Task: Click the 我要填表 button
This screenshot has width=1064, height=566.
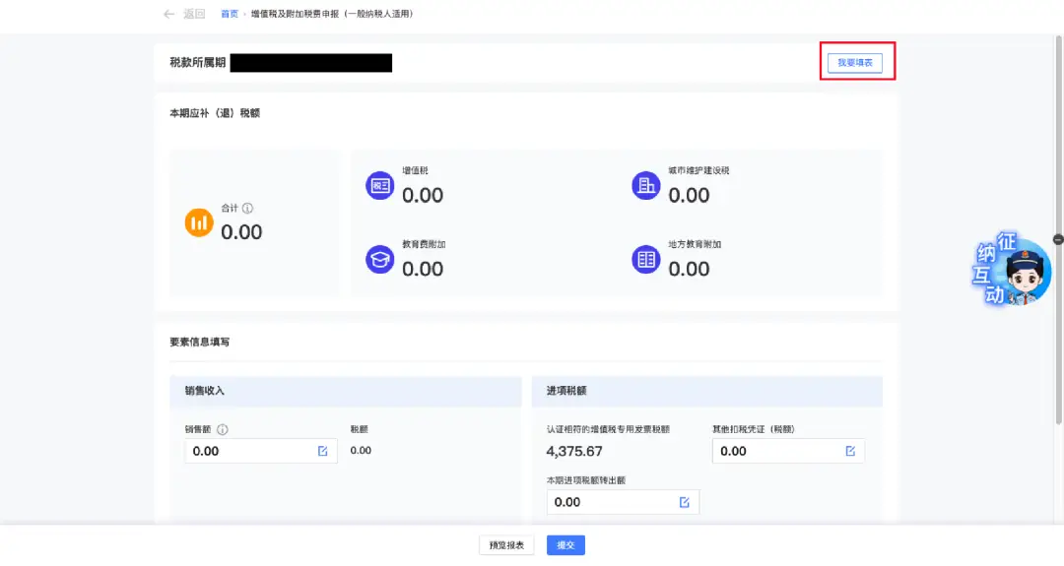Action: tap(854, 63)
